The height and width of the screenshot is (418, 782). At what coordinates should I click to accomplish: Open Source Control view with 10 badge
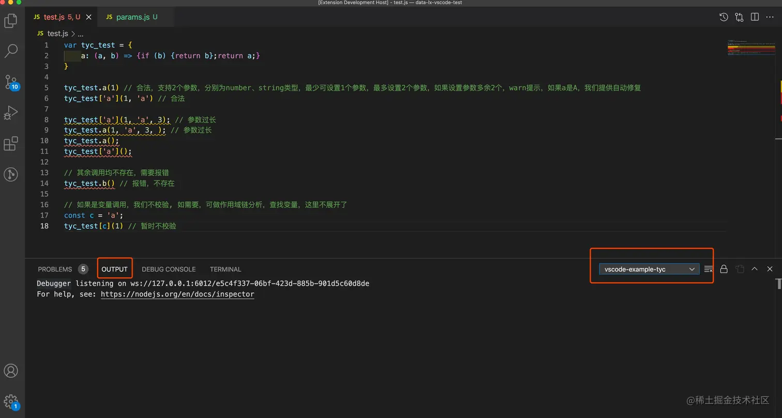point(11,82)
